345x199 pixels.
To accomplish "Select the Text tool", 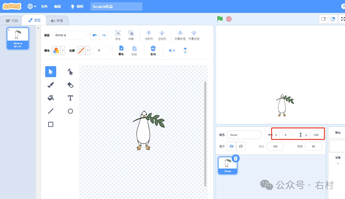I will point(70,98).
